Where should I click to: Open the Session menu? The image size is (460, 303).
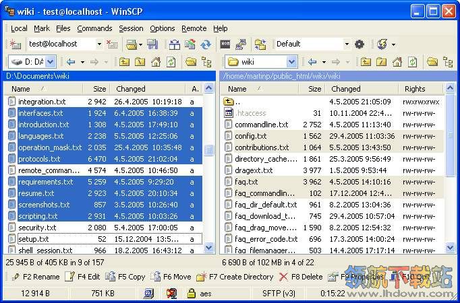coord(131,28)
